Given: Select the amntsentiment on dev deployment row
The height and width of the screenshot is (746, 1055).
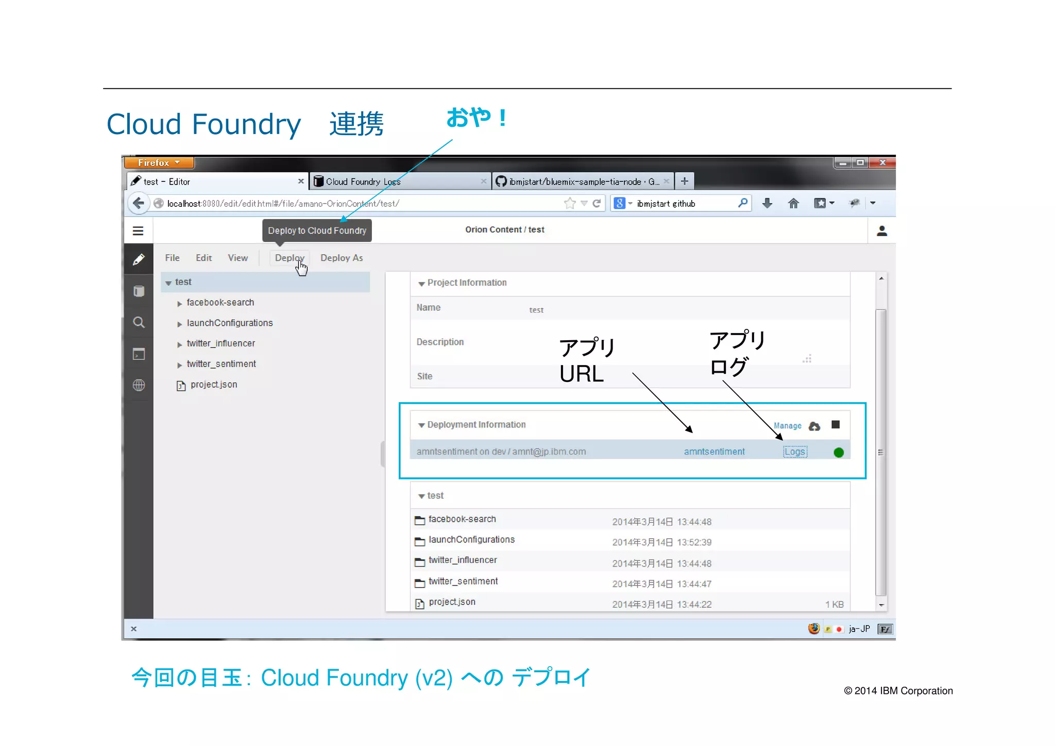Looking at the screenshot, I should (x=629, y=450).
